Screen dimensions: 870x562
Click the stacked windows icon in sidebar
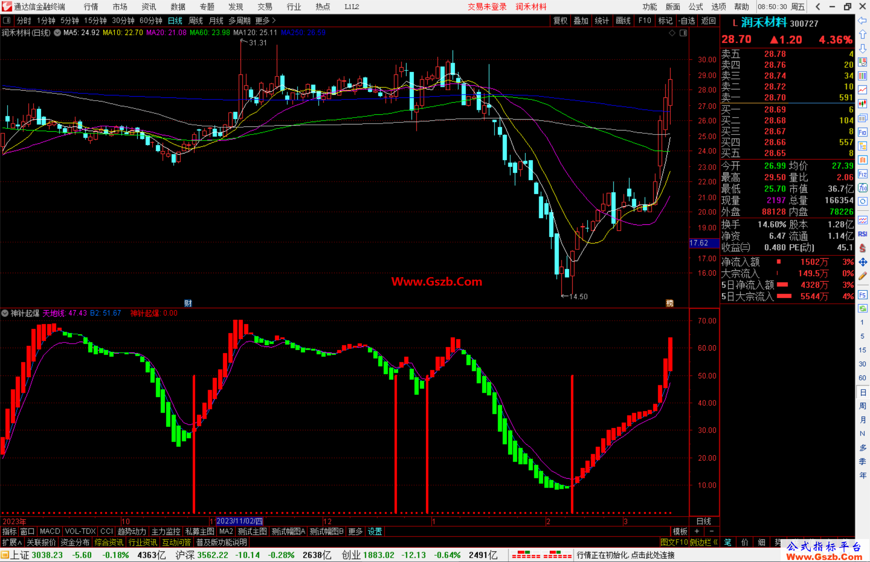(862, 118)
